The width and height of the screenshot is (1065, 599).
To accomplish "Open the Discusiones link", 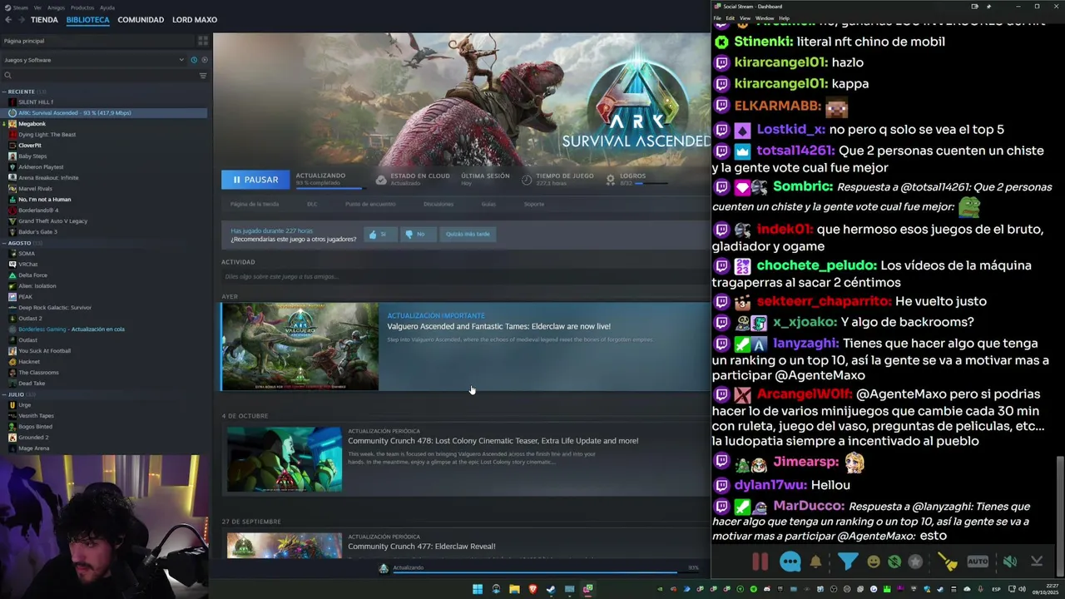I will [438, 204].
